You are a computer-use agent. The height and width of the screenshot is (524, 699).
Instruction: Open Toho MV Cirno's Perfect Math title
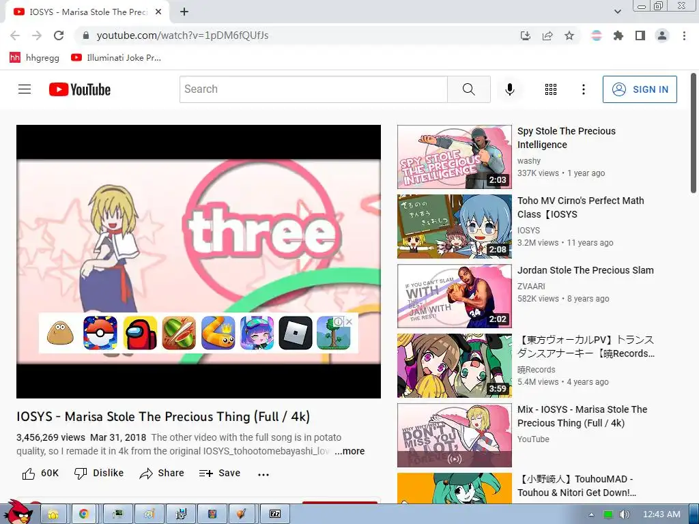pyautogui.click(x=580, y=207)
